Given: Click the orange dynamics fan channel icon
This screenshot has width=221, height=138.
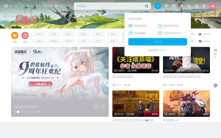Looking at the screenshot, I should [15, 35].
